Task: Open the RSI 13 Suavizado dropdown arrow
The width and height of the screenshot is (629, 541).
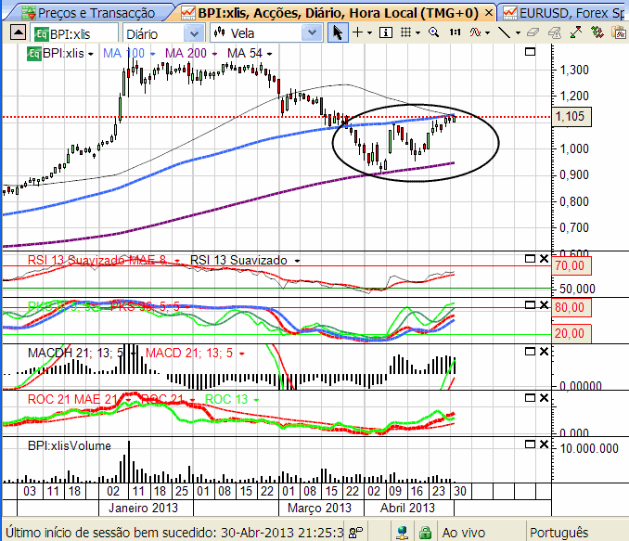Action: [x=297, y=261]
